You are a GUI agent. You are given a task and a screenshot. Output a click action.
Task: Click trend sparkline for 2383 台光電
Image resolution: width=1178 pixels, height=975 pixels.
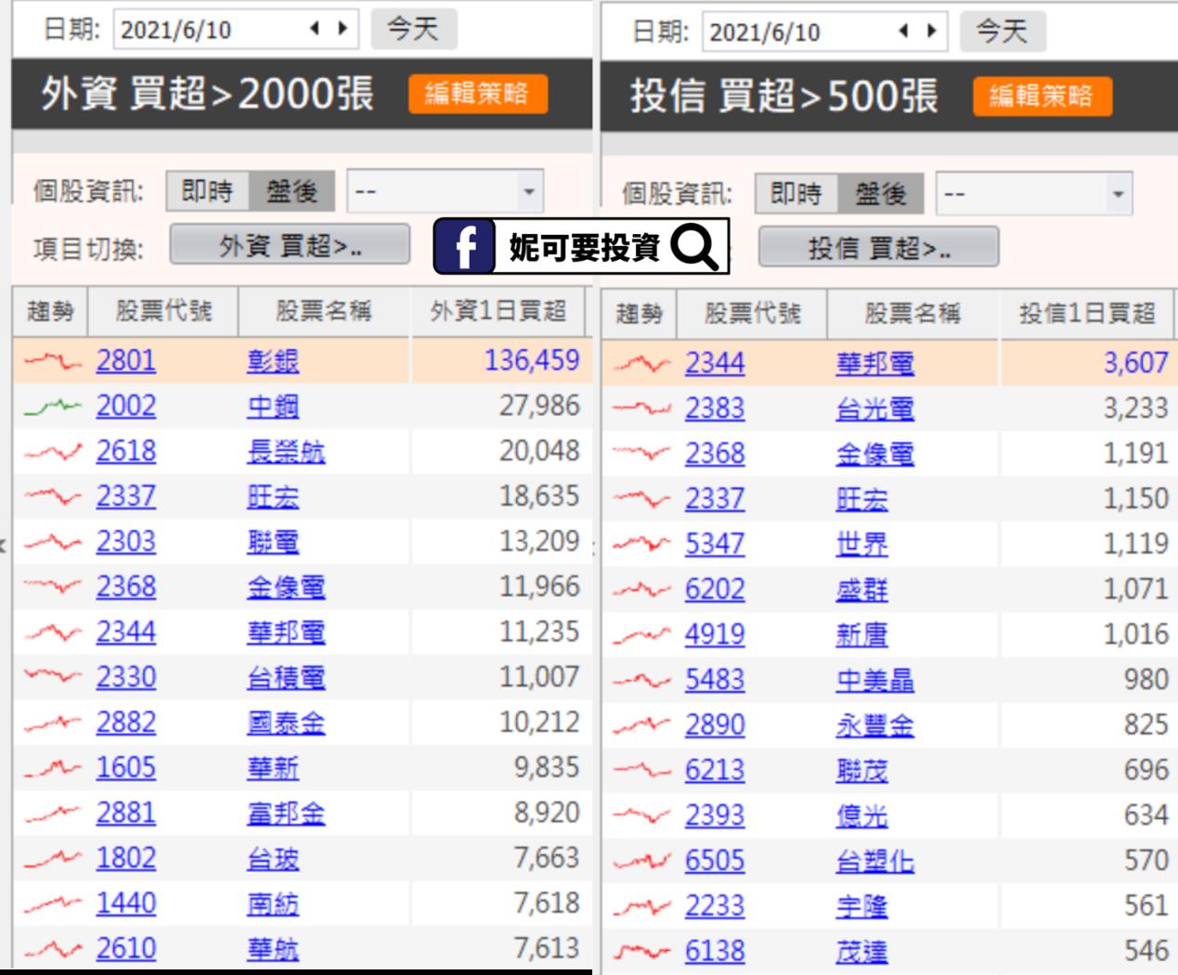(641, 409)
